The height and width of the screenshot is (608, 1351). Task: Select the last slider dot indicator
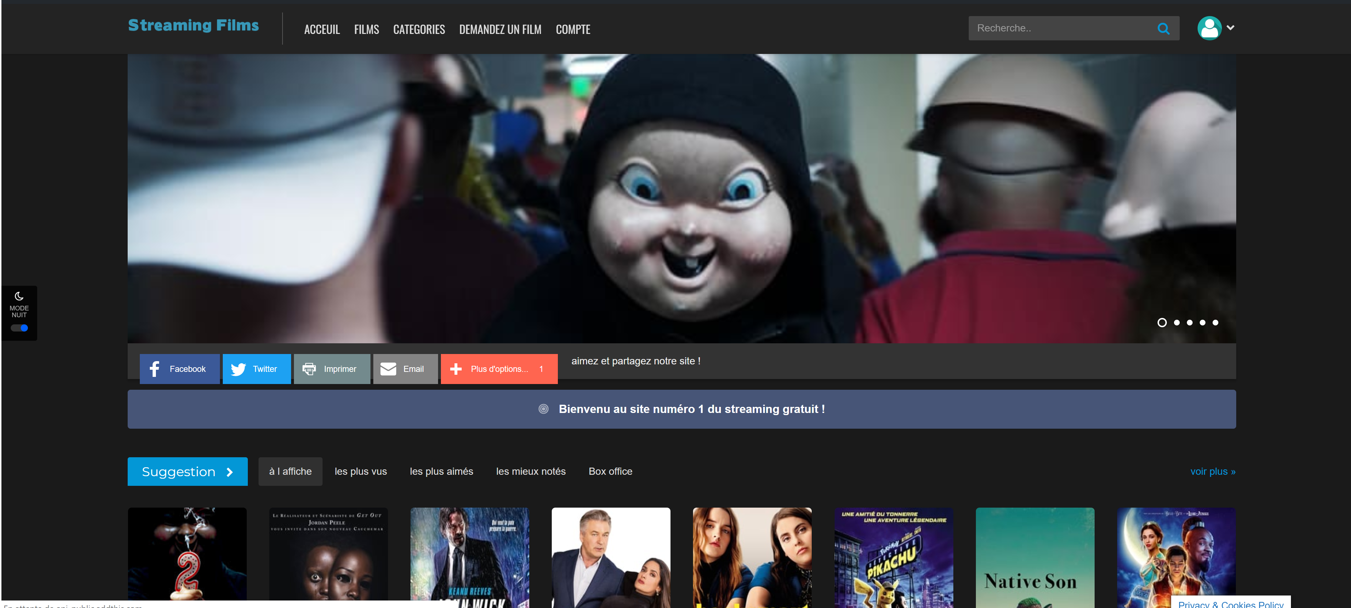(x=1215, y=323)
